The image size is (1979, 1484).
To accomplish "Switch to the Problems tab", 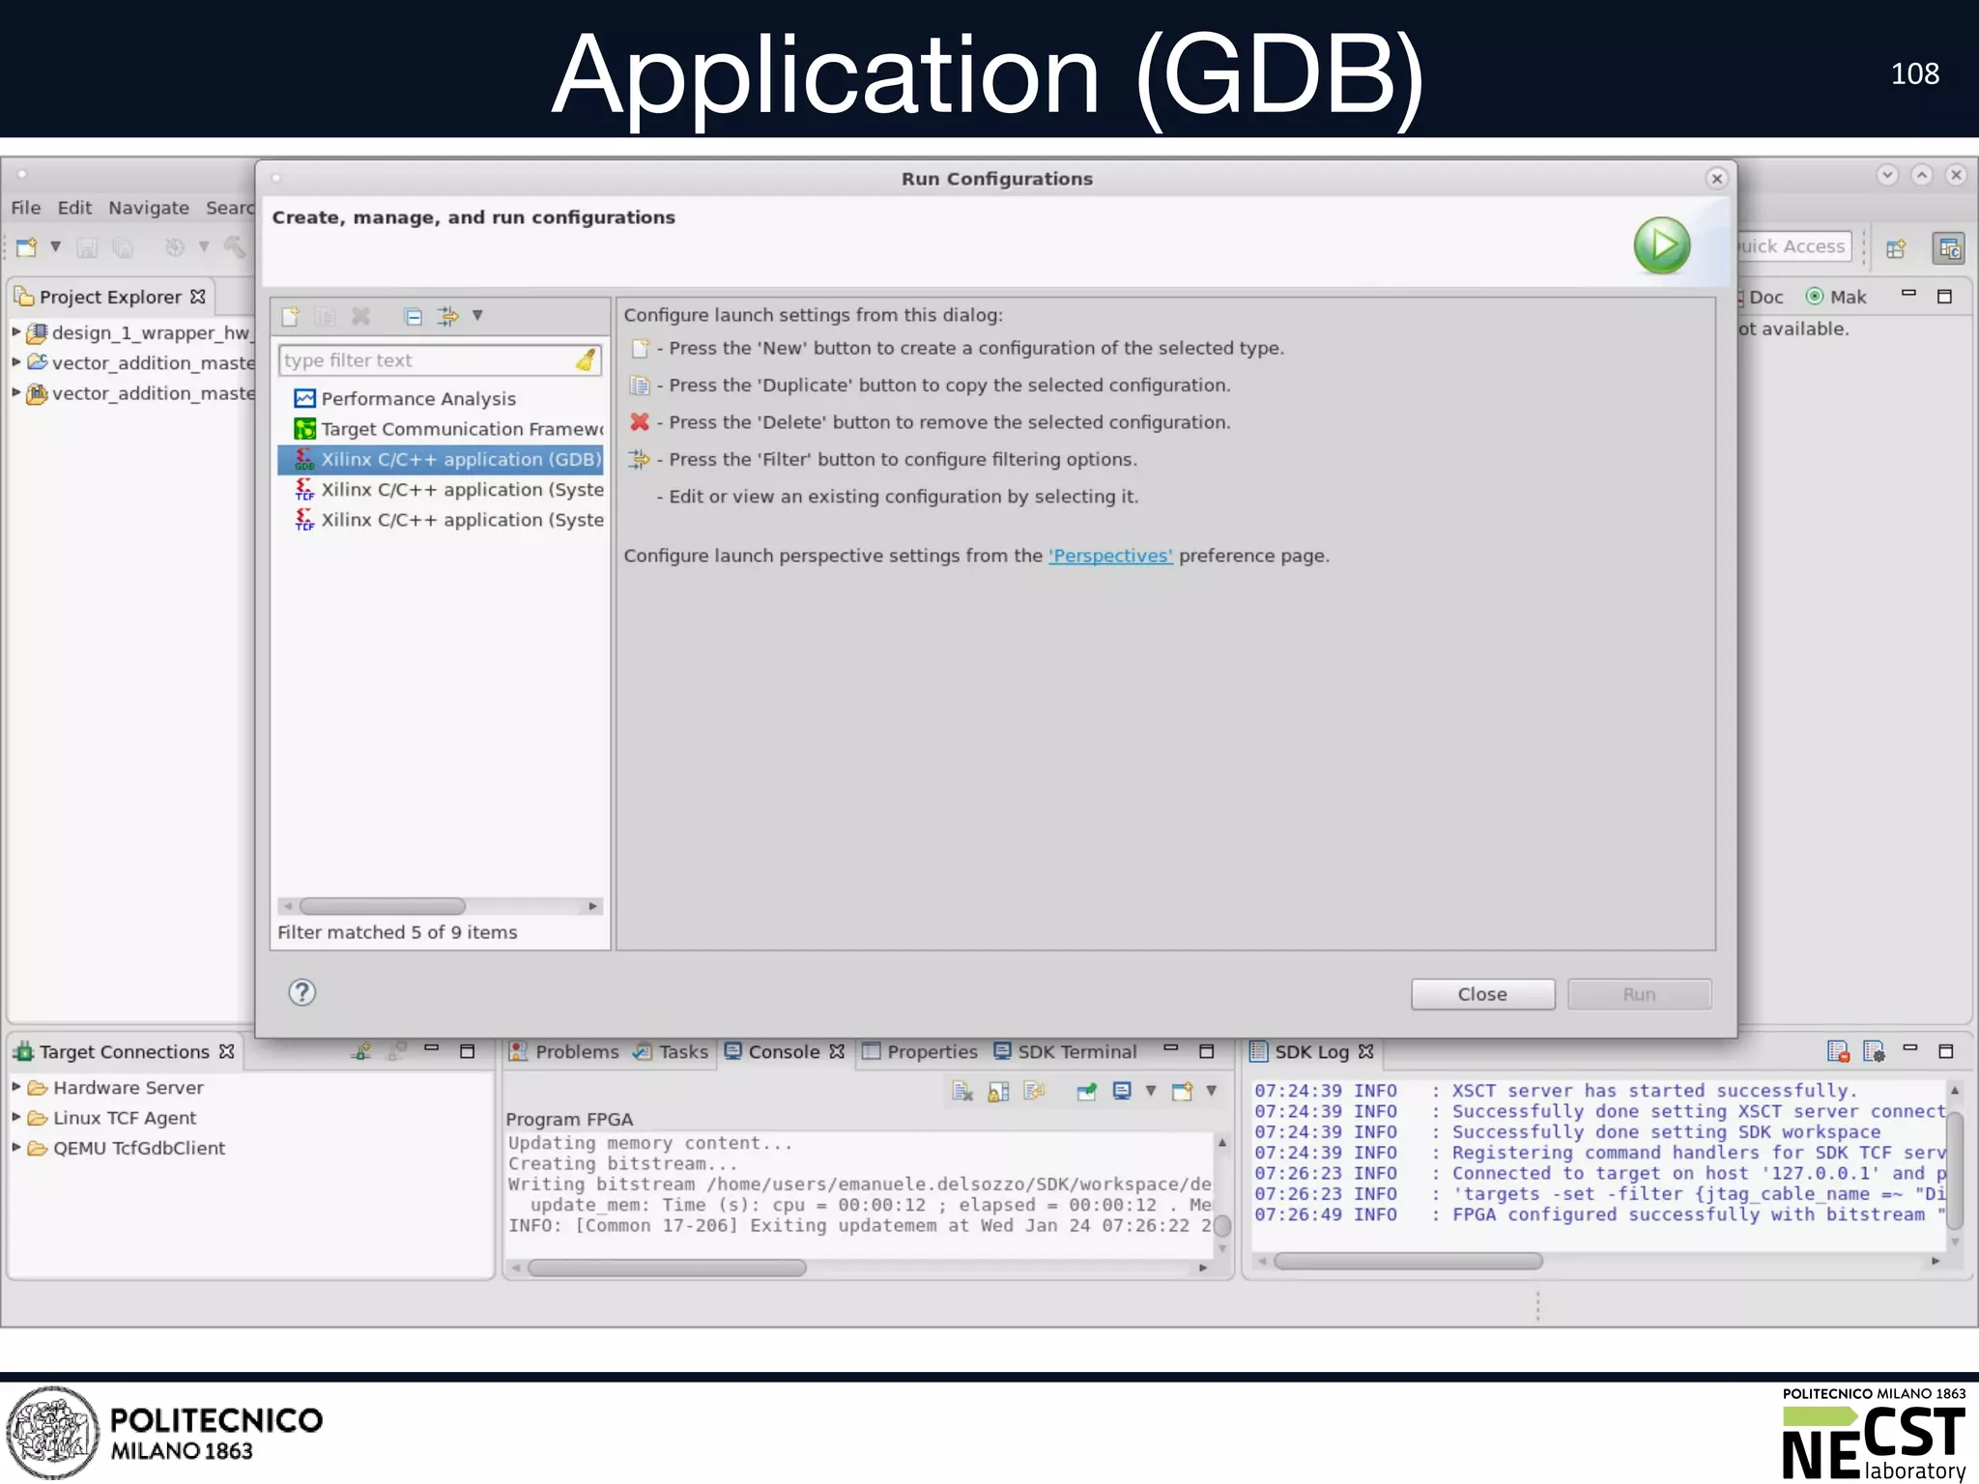I will coord(565,1051).
